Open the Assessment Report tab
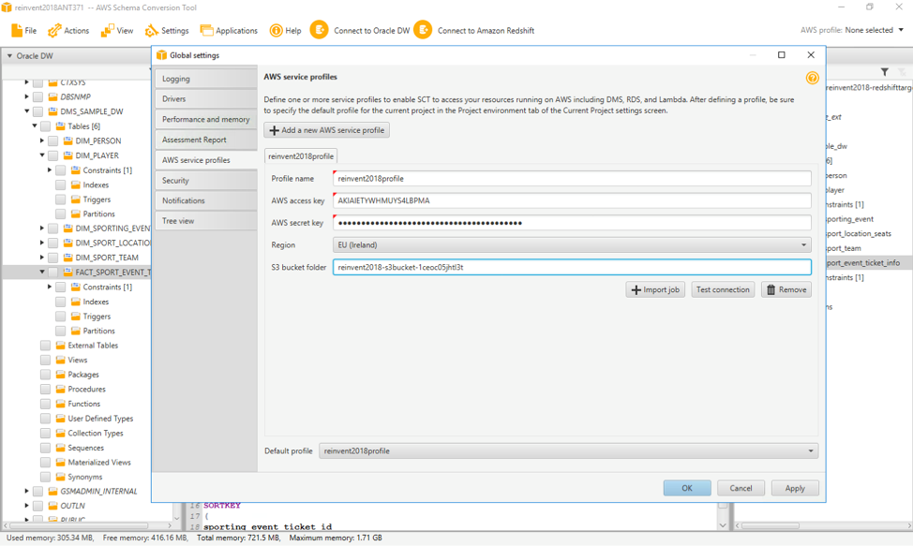Viewport: 913px width, 546px height. coord(206,140)
